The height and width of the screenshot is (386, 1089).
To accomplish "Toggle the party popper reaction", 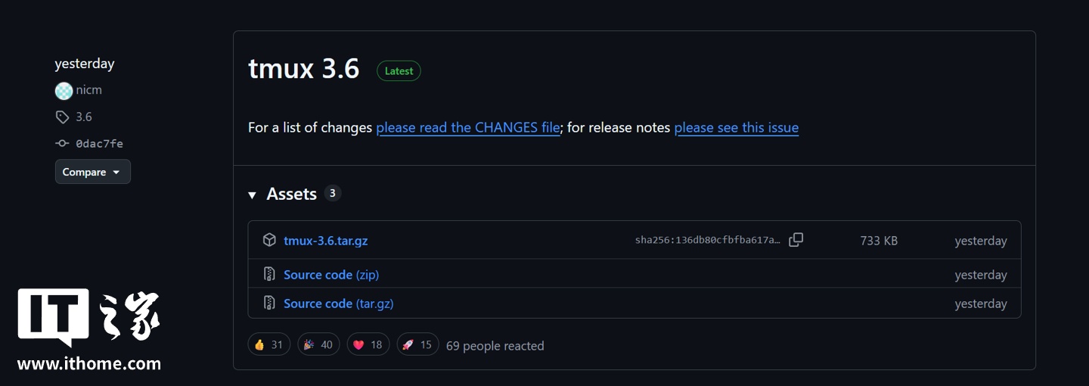I will pyautogui.click(x=318, y=345).
